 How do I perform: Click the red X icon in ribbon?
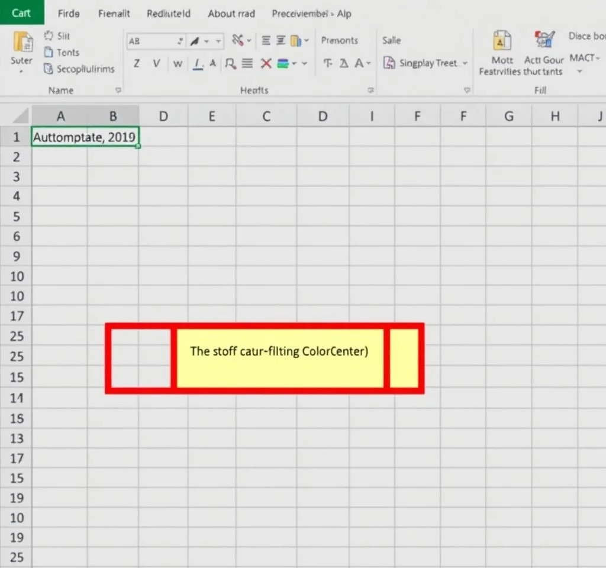point(266,63)
